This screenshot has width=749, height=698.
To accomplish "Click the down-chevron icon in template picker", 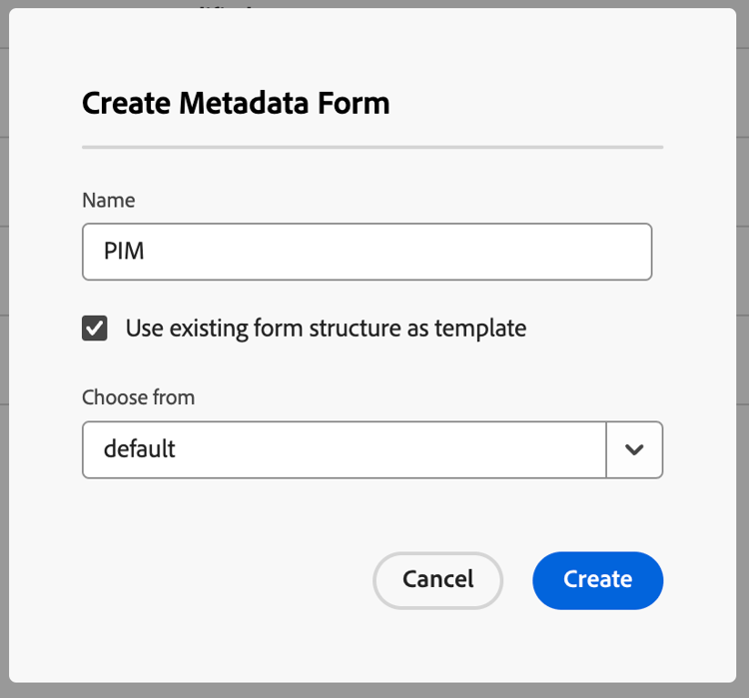I will pos(634,449).
